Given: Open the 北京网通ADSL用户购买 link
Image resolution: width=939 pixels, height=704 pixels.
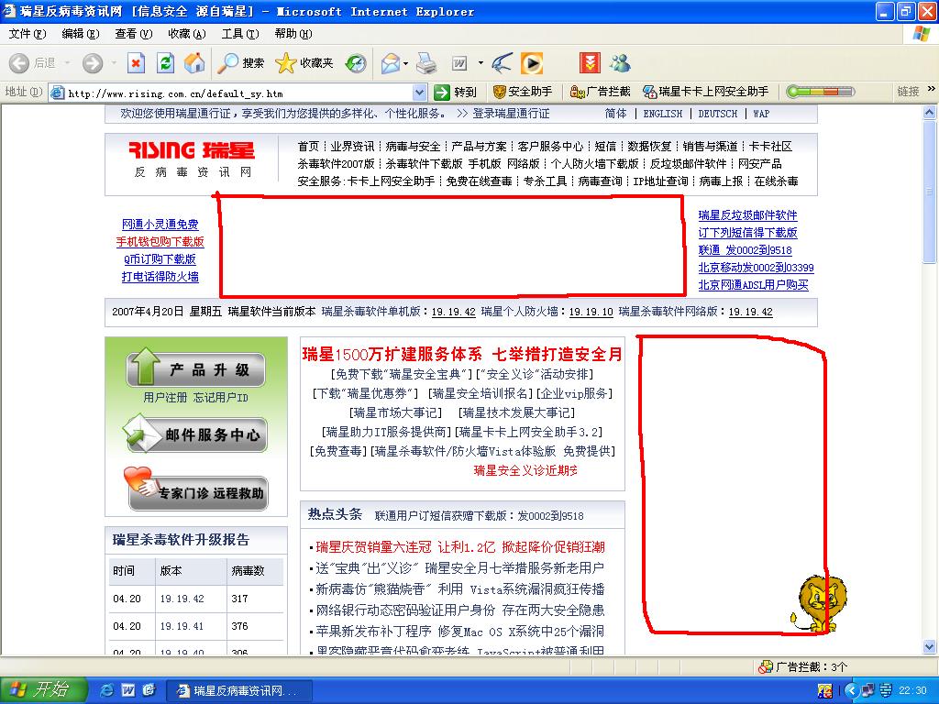Looking at the screenshot, I should [754, 285].
